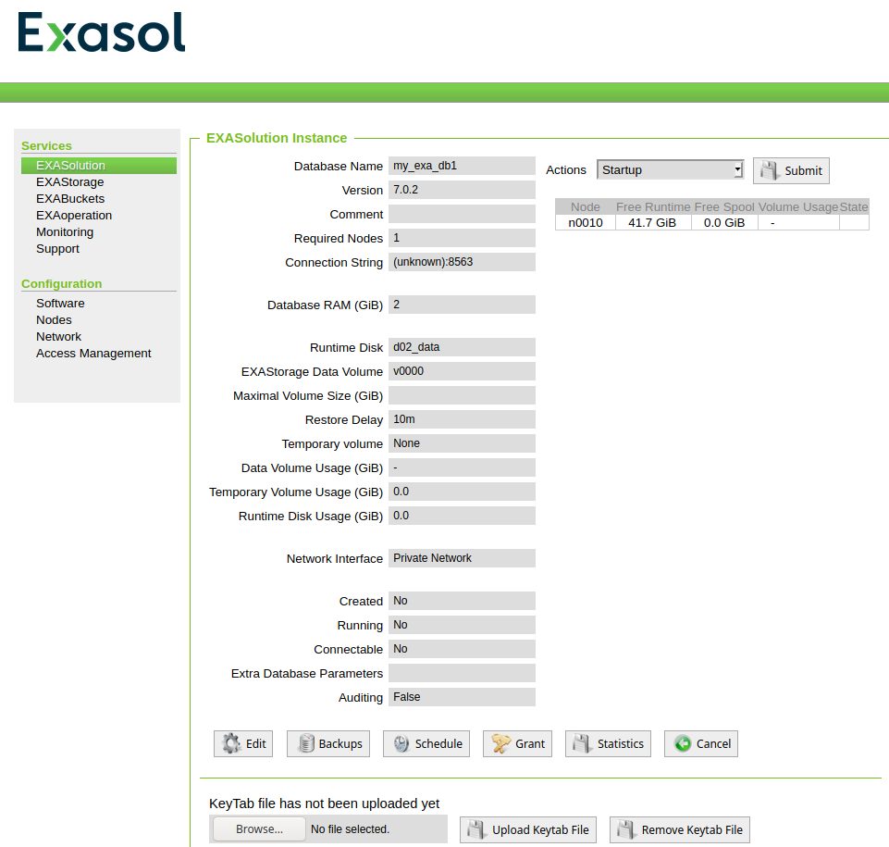Click the clock icon on Schedule button
Screen dimensions: 889x847
tap(401, 743)
